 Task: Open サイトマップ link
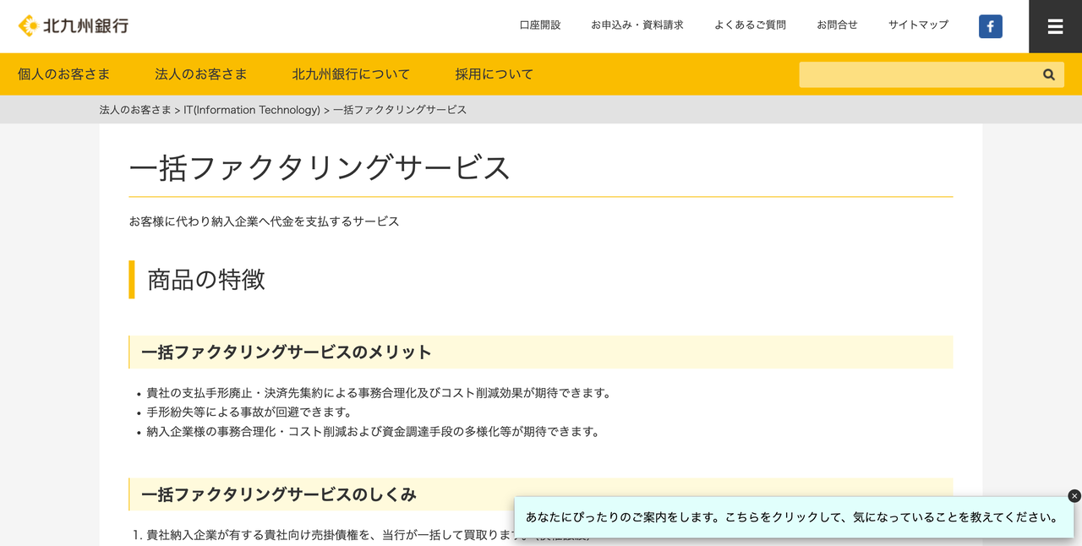(918, 25)
